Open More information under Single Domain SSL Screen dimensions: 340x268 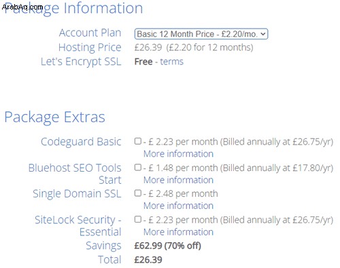[x=178, y=206]
